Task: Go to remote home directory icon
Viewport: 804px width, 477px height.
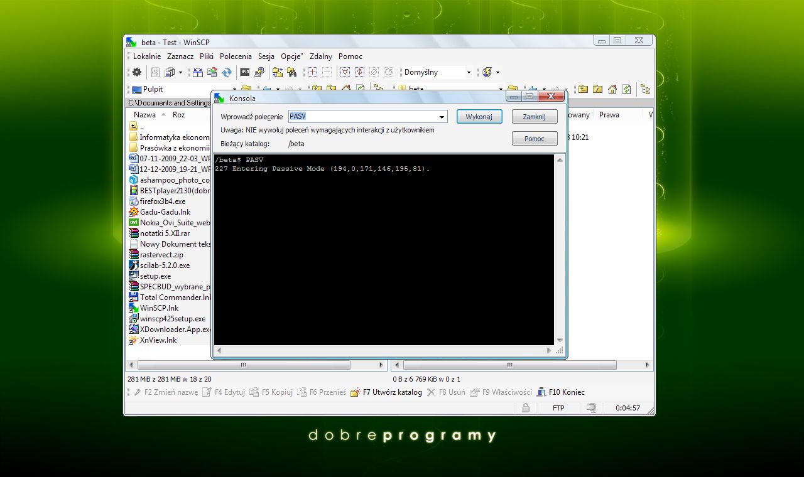Action: tap(612, 89)
